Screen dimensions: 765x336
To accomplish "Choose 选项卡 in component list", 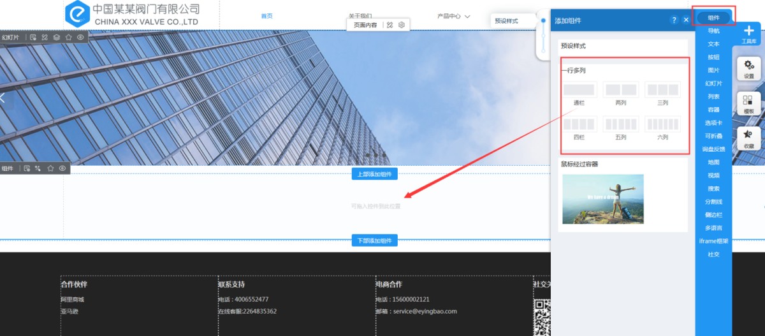I will 713,122.
